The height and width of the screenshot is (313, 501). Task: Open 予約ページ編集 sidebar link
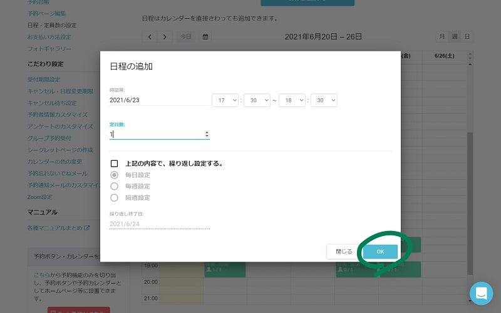coord(46,13)
